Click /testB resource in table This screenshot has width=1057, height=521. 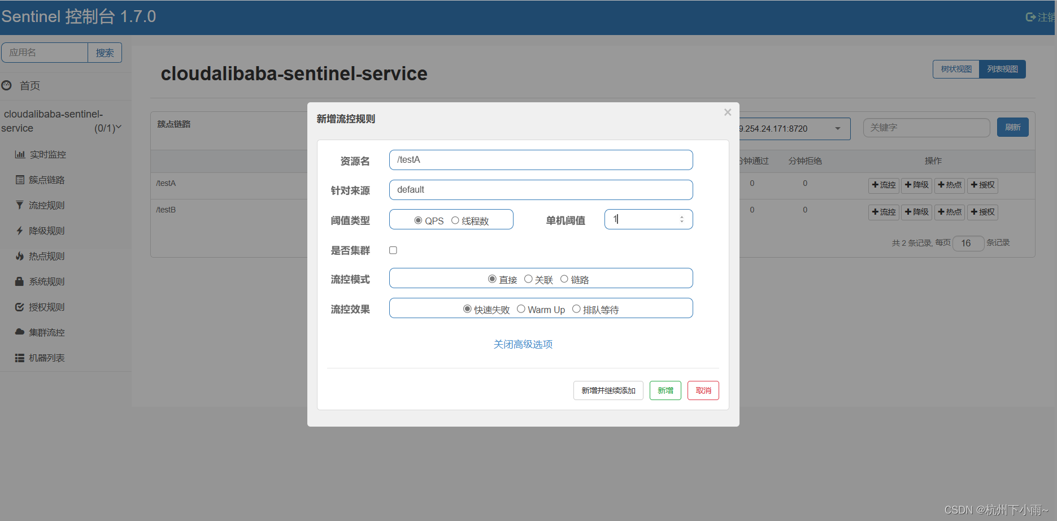point(166,210)
